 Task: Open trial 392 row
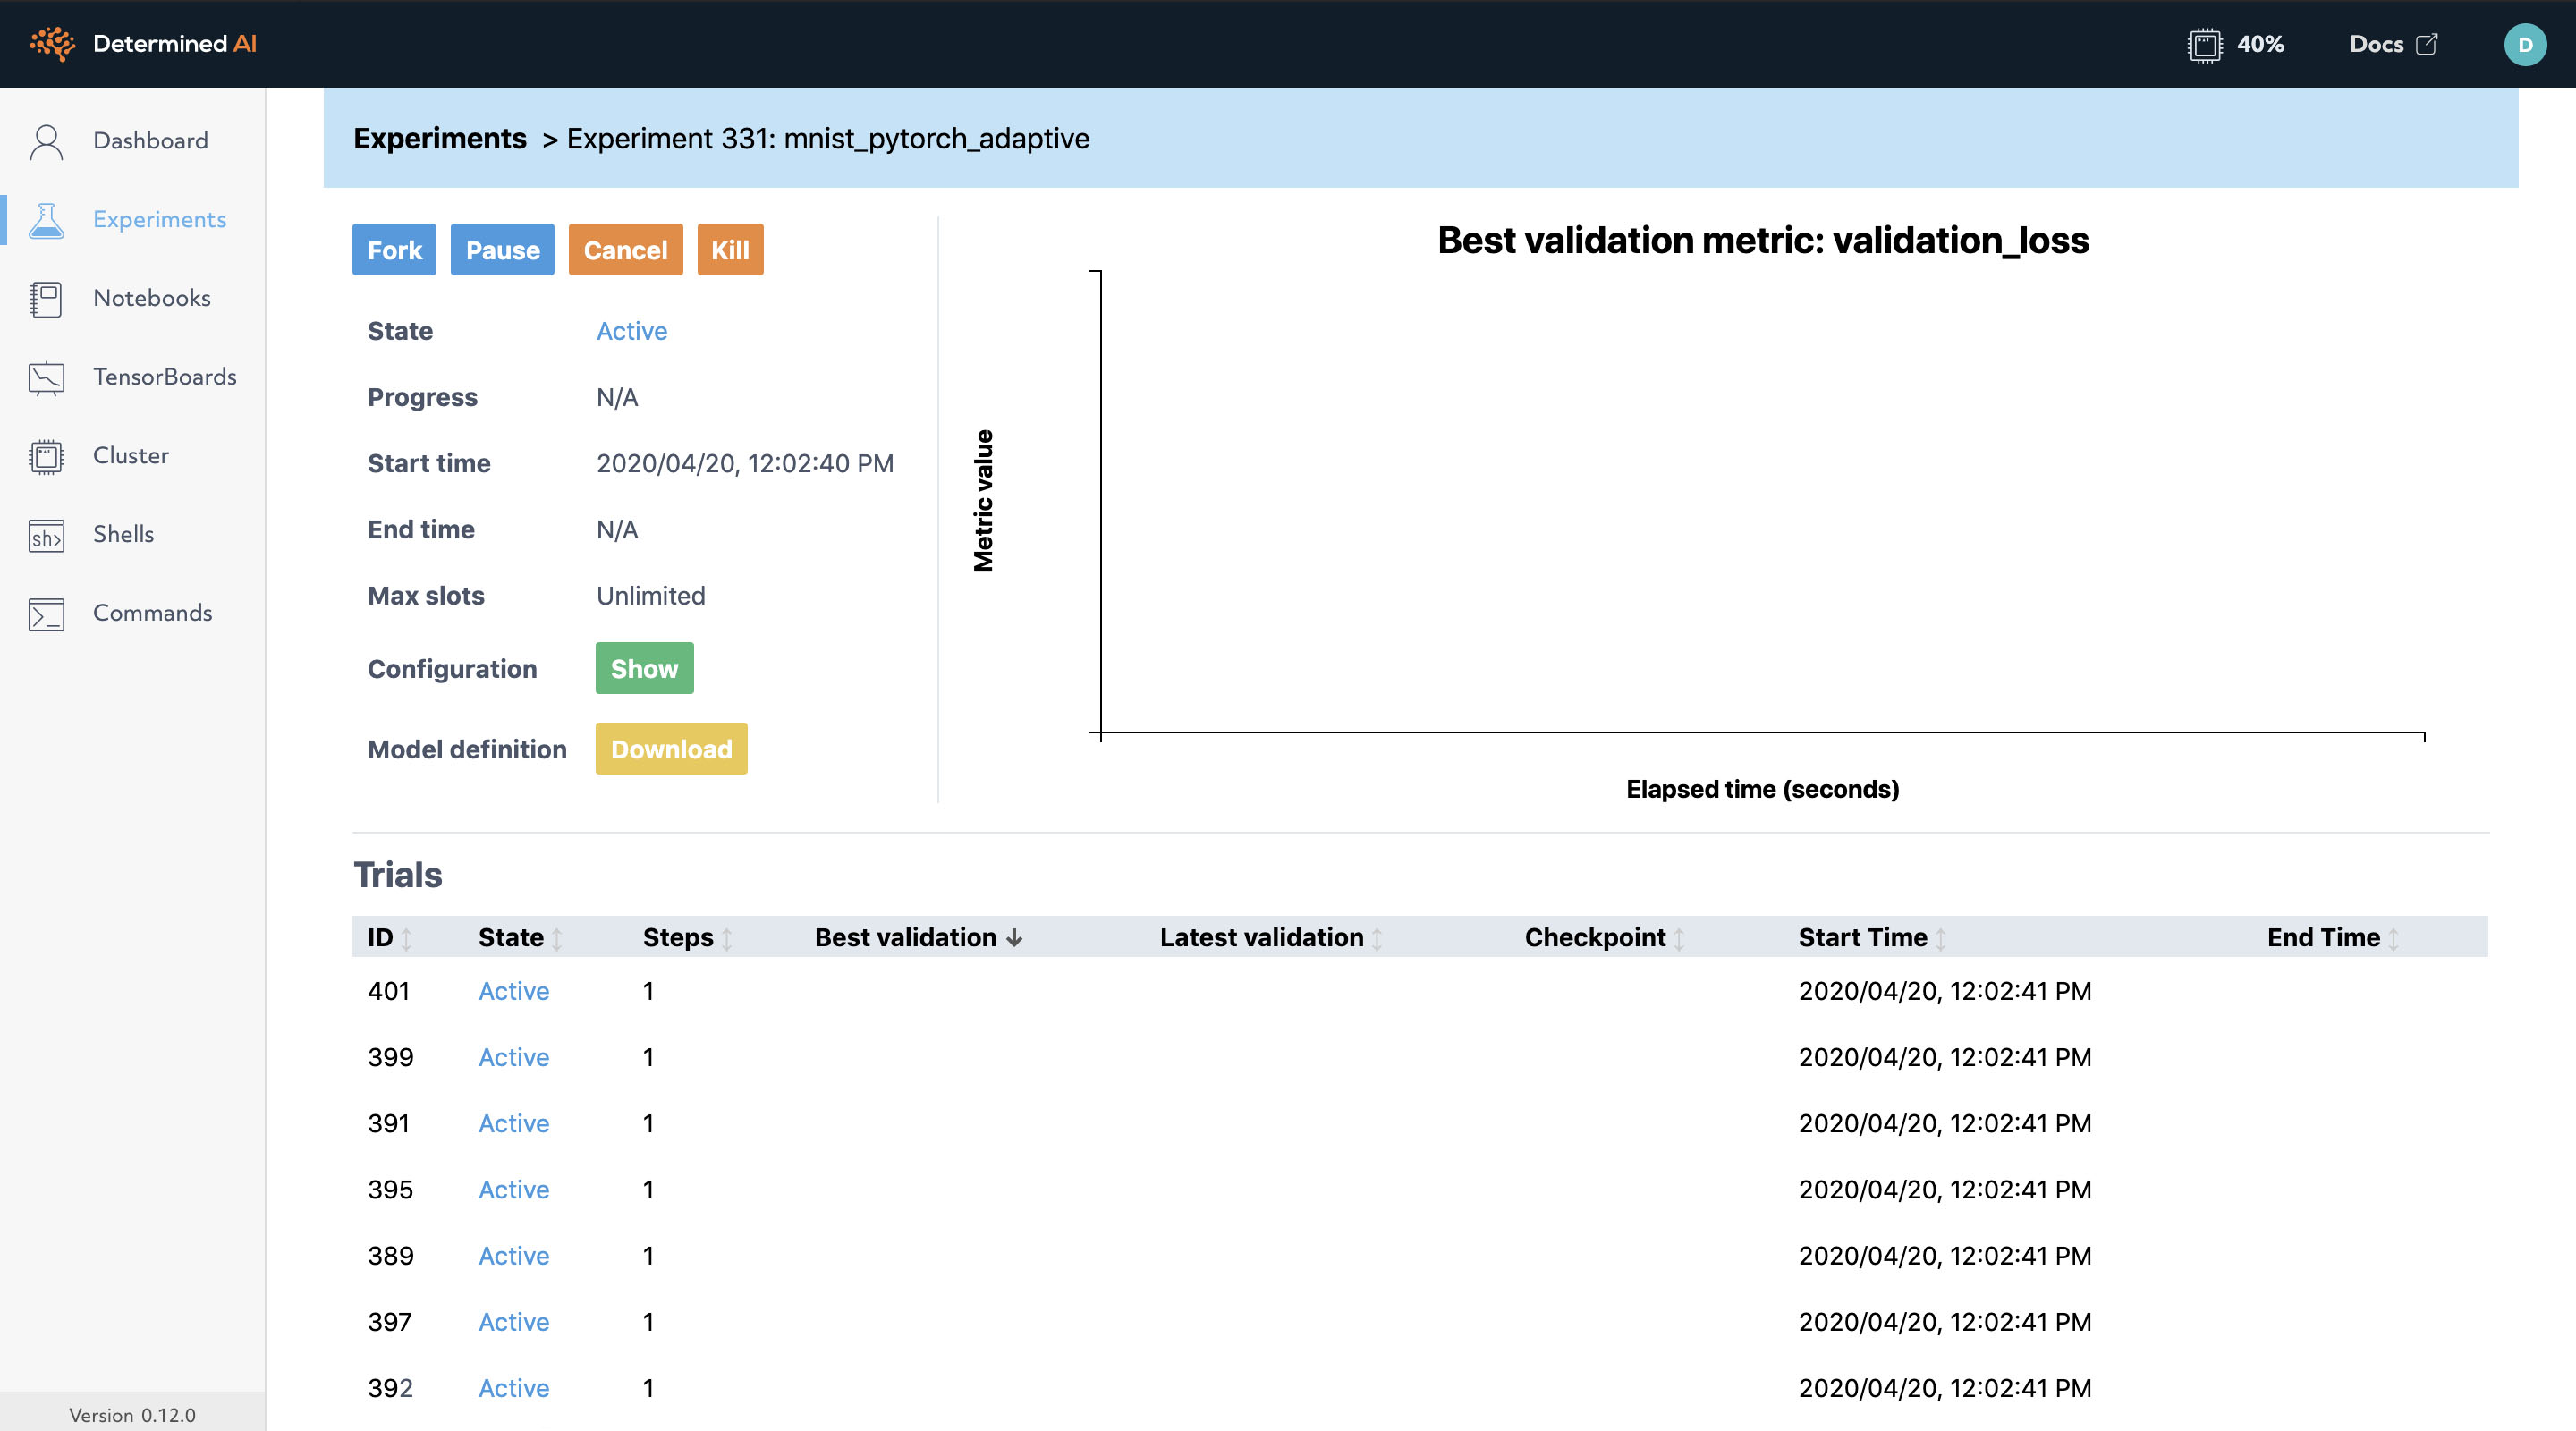(x=1420, y=1388)
